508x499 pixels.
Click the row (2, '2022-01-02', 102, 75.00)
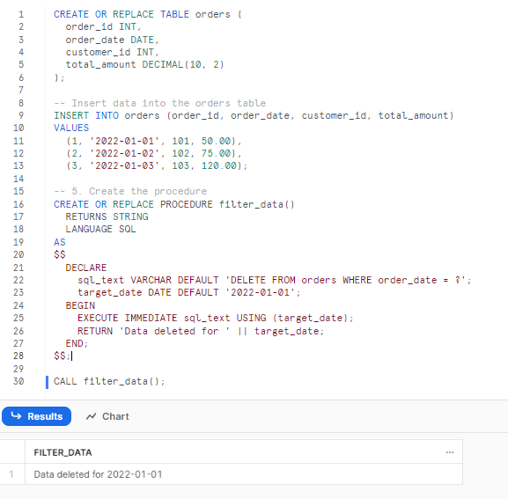pyautogui.click(x=153, y=153)
